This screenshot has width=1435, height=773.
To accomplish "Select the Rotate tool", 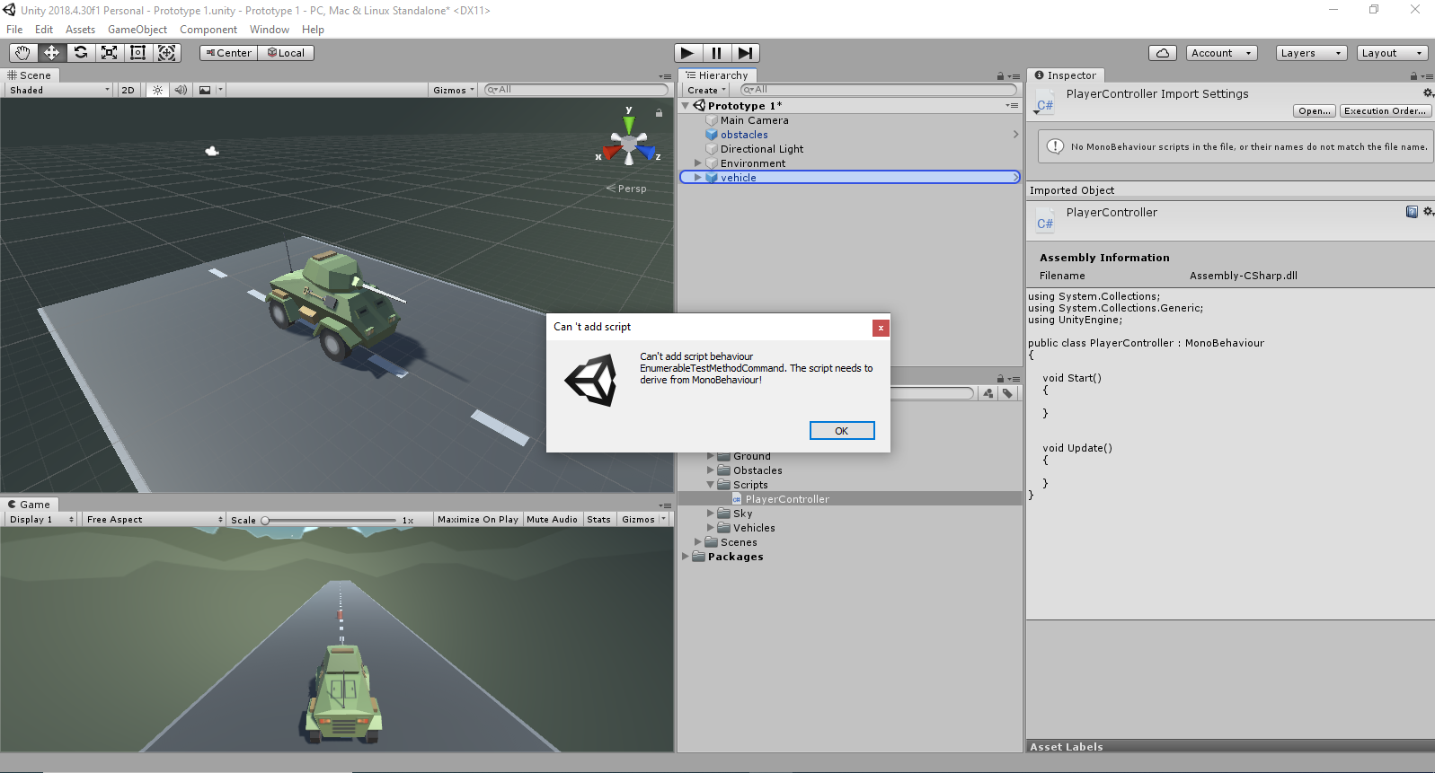I will tap(80, 53).
